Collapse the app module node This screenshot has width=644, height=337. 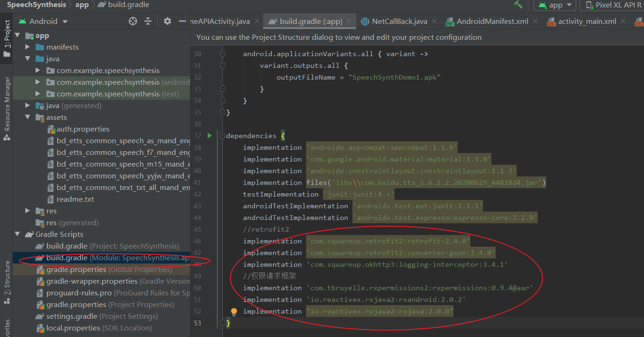point(17,36)
